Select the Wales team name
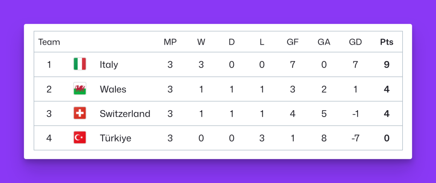This screenshot has width=436, height=183. tap(113, 89)
